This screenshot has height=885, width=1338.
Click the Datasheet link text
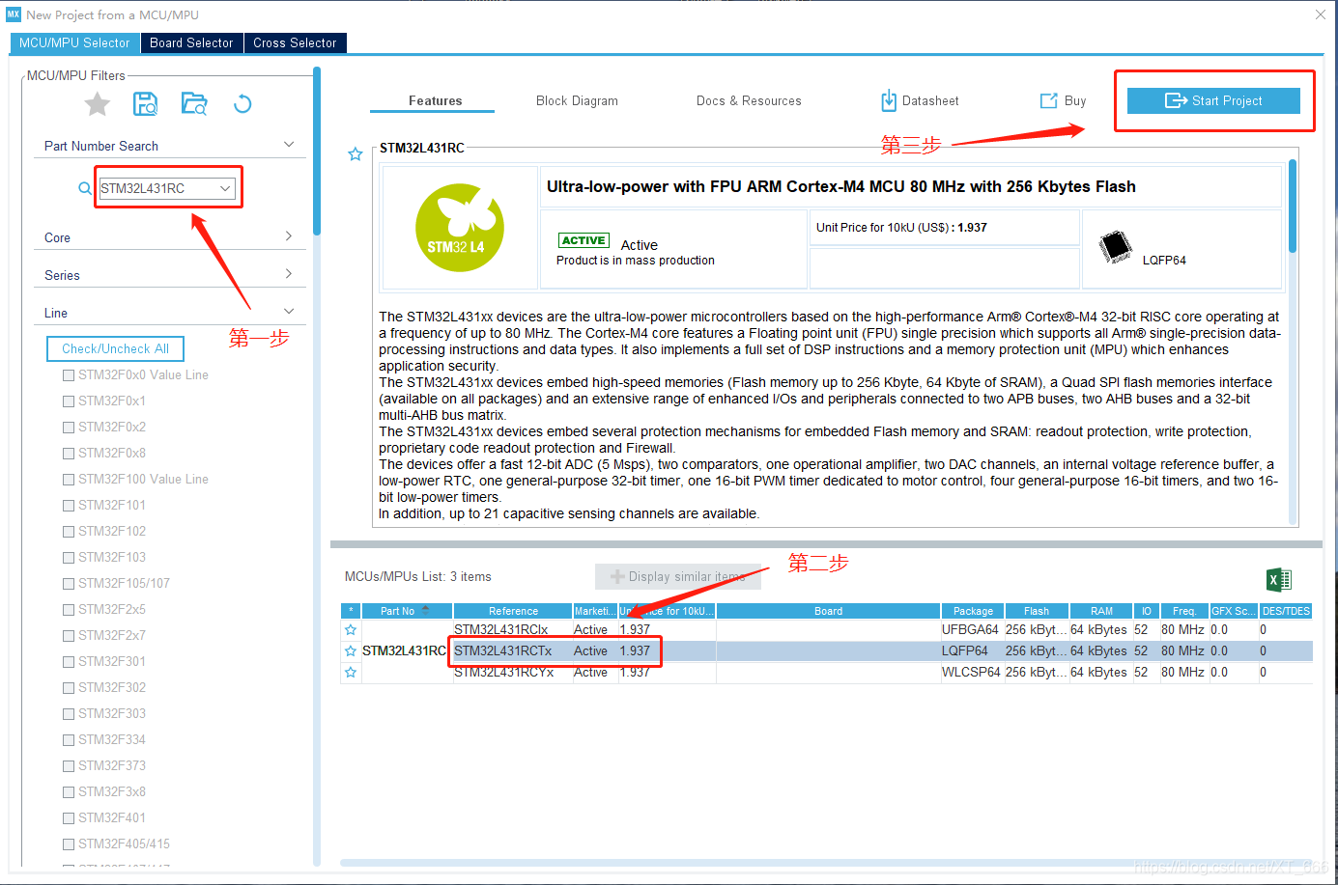point(930,100)
